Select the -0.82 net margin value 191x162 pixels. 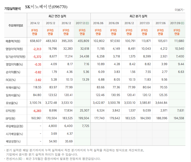tap(38, 72)
